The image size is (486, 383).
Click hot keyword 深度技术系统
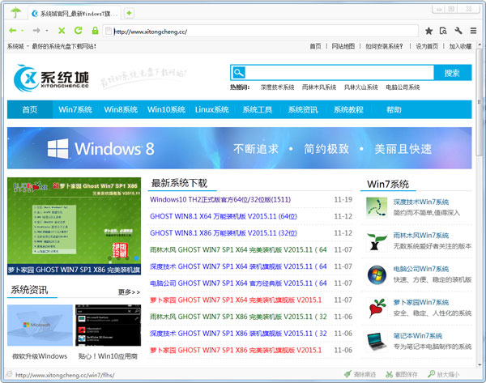tap(277, 87)
